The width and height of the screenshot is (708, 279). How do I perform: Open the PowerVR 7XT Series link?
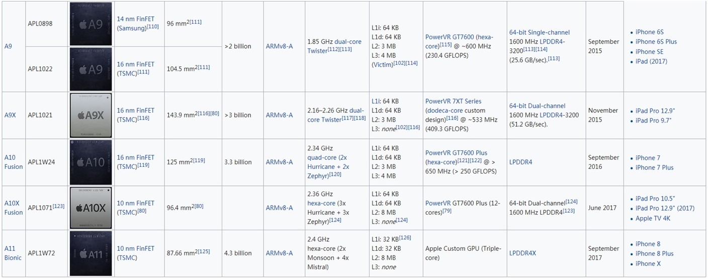[453, 101]
